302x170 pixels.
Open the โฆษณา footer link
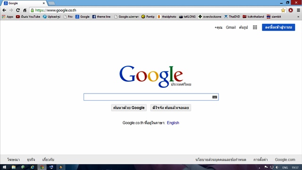click(14, 160)
